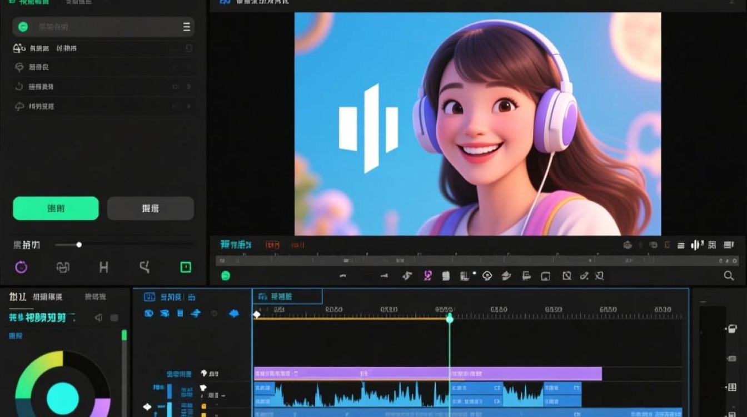Toggle the square tool at the left panel bottom
The width and height of the screenshot is (747, 417).
point(185,267)
